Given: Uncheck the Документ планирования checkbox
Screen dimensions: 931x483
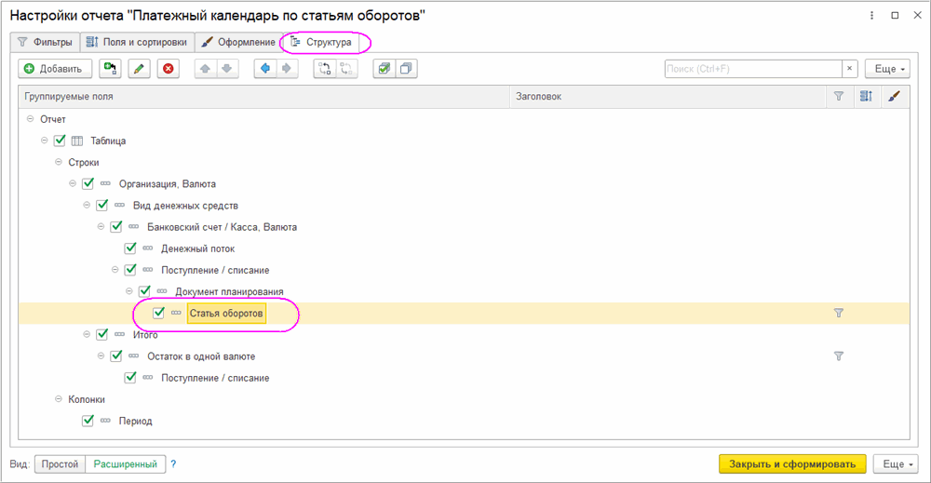Looking at the screenshot, I should pos(144,291).
